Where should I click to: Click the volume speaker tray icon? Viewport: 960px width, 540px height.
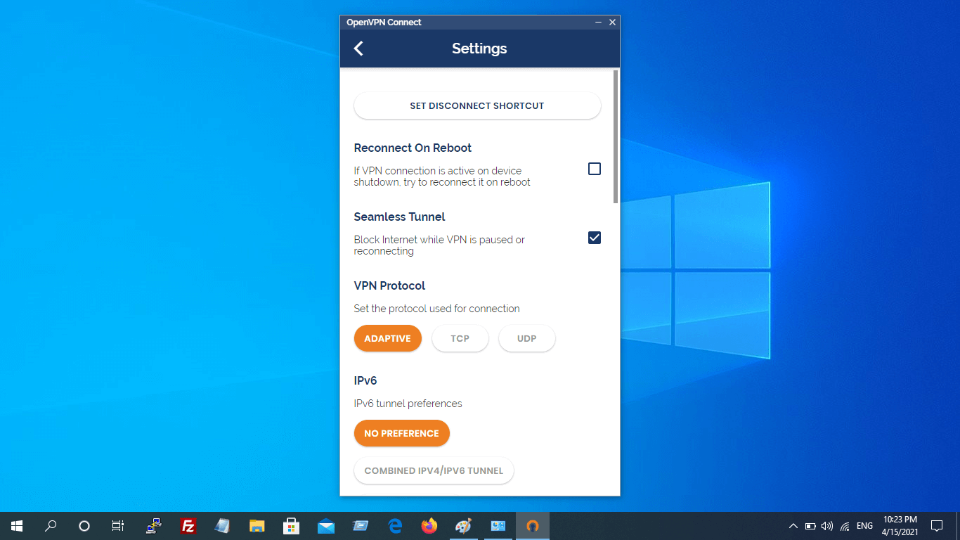pyautogui.click(x=827, y=526)
